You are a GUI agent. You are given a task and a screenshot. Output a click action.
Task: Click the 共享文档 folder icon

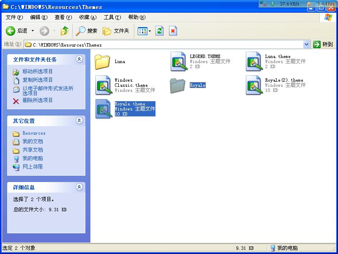(x=16, y=151)
